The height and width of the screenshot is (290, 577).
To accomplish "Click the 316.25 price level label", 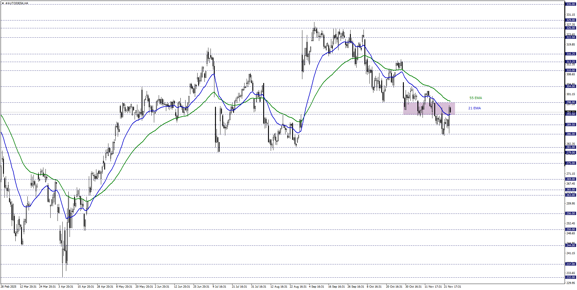I will pyautogui.click(x=570, y=54).
